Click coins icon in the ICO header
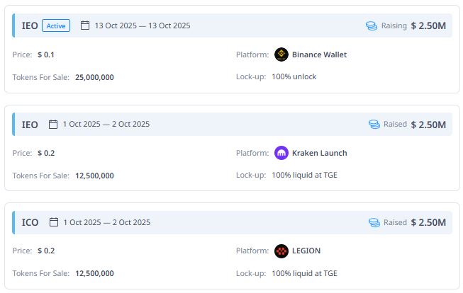 point(374,222)
